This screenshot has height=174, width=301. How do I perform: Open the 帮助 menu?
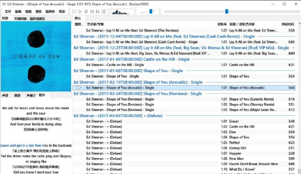62,12
